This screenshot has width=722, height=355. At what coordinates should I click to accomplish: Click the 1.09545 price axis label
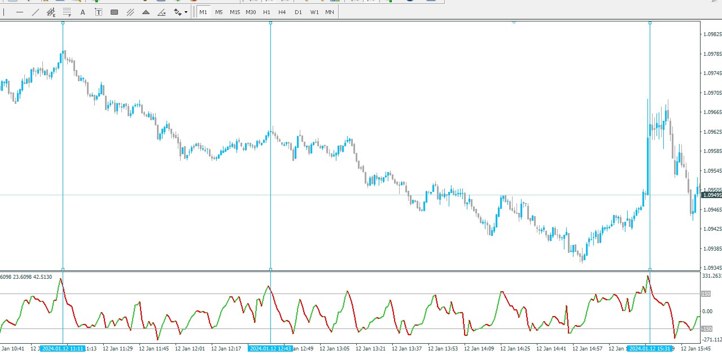click(712, 171)
